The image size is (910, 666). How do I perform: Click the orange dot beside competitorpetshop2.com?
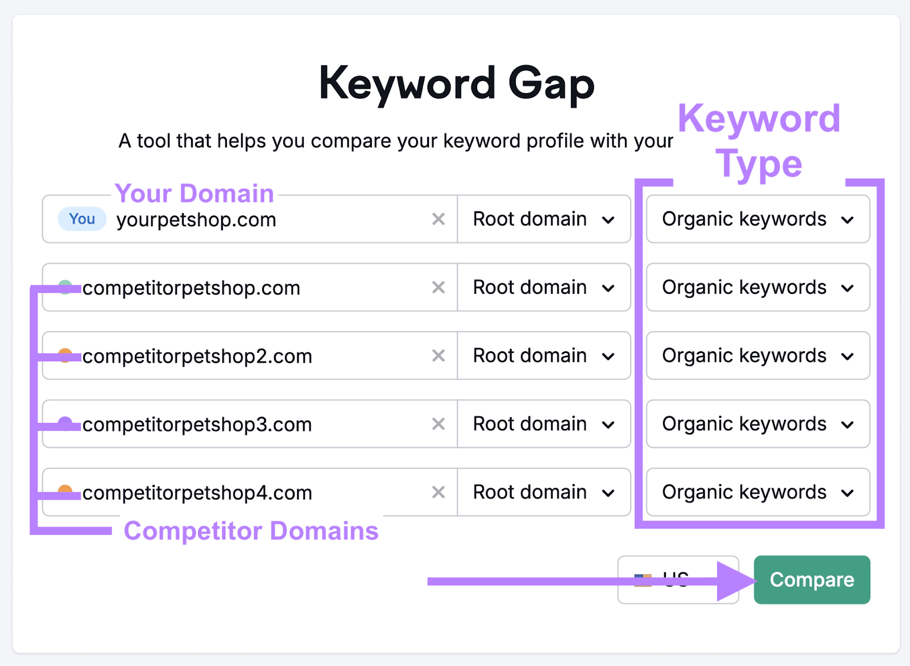point(67,356)
